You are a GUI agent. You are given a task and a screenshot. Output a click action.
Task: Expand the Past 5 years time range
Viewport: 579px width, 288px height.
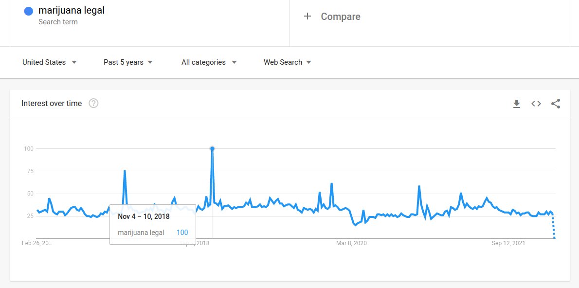point(128,62)
